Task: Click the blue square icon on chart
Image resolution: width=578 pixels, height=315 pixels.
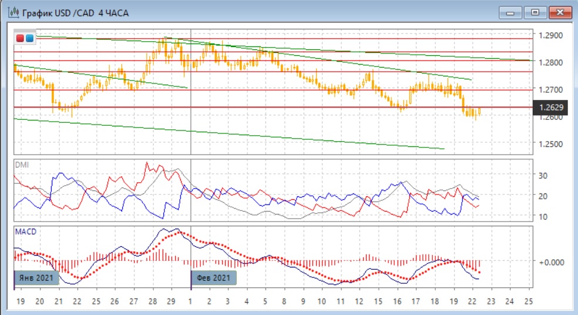Action: click(x=29, y=38)
